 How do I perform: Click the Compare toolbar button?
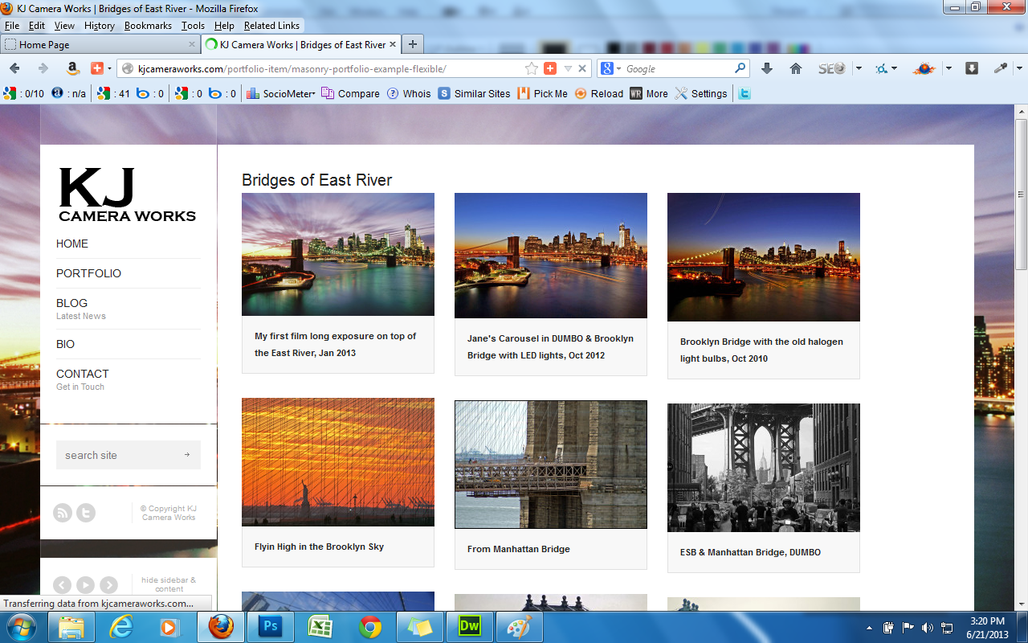coord(351,93)
